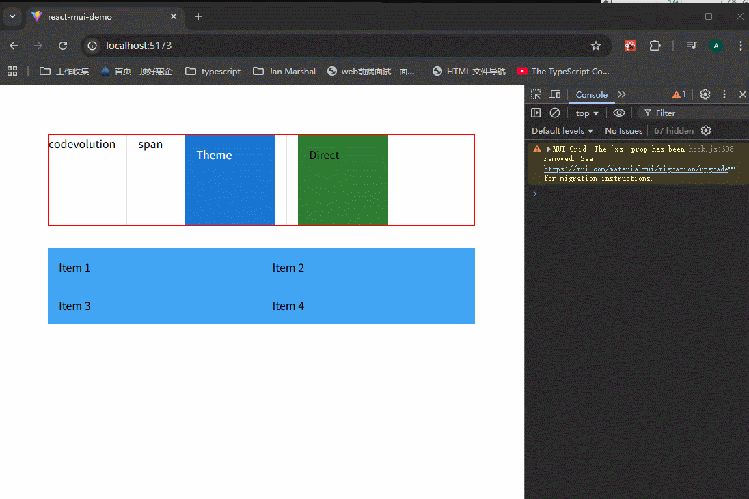Screen dimensions: 749x499
Task: Toggle the device toolbar emulation icon
Action: click(555, 94)
